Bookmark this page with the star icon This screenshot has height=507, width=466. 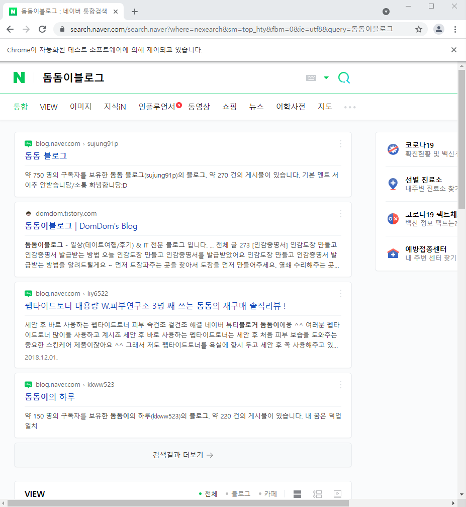(419, 29)
